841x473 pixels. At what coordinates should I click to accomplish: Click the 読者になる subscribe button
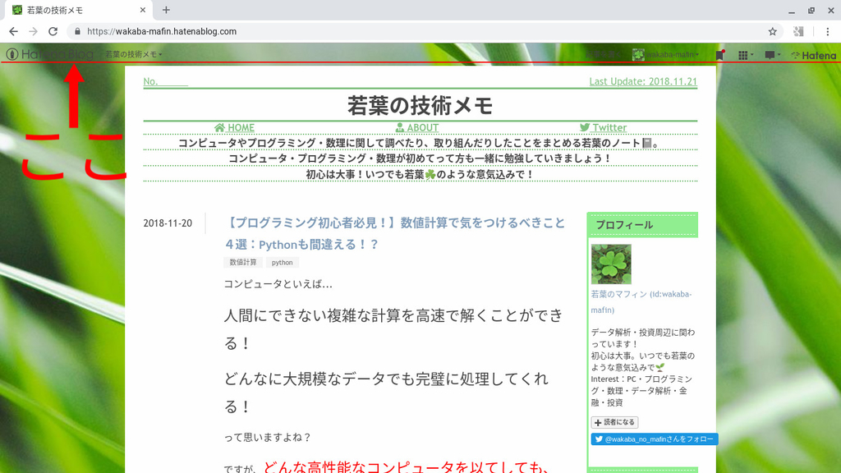(x=614, y=421)
